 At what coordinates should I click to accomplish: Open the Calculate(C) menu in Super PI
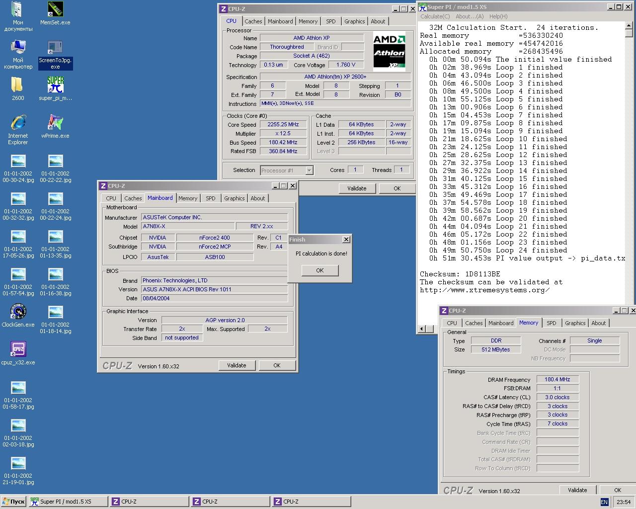(x=435, y=16)
